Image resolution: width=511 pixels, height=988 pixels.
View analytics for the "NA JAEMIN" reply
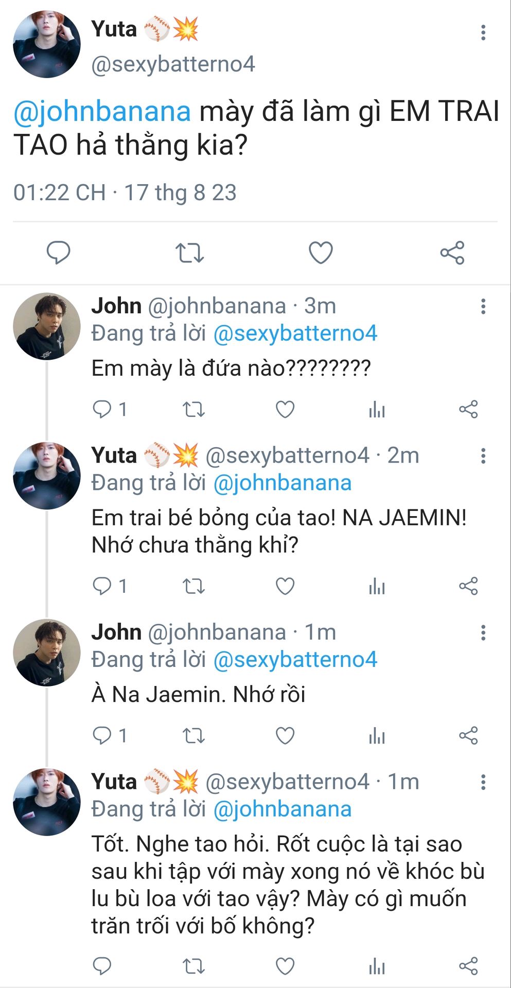coord(377,586)
